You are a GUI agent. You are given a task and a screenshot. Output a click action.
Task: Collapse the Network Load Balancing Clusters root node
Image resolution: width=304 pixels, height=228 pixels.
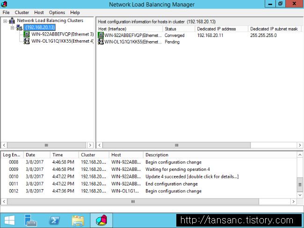pos(5,21)
